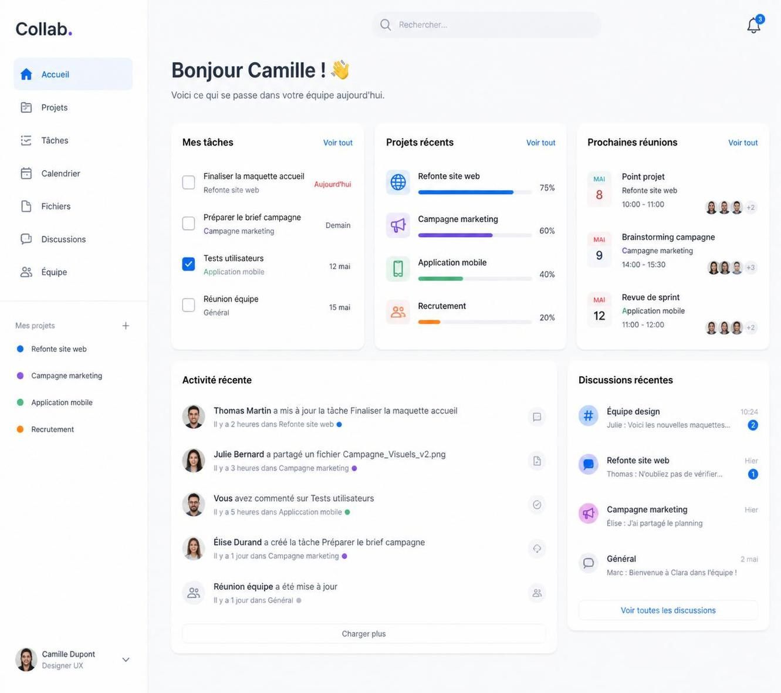The height and width of the screenshot is (693, 781).
Task: Click Voir tout in Mes tâches
Action: click(x=338, y=143)
